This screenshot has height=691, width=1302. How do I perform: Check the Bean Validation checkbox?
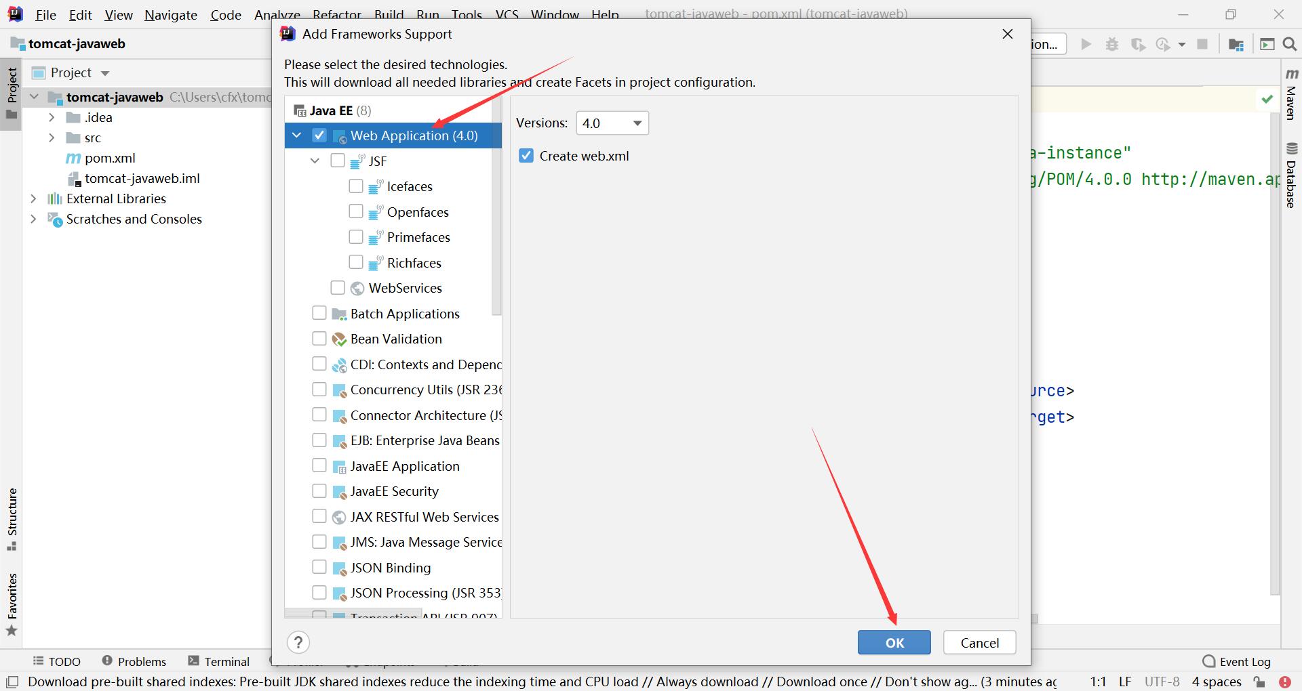point(319,338)
